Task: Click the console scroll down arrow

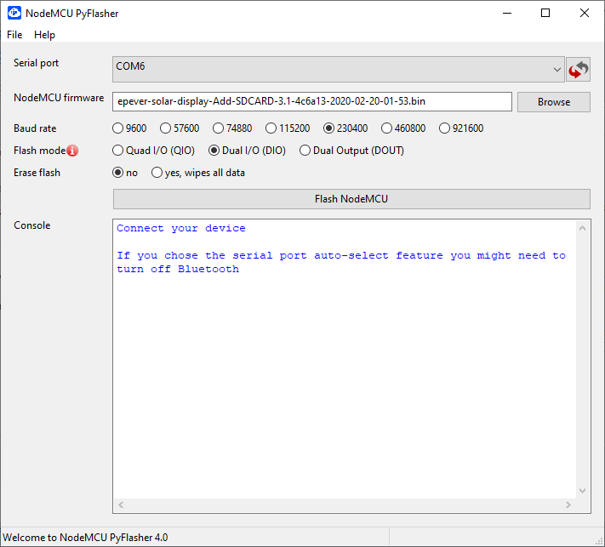Action: (x=583, y=491)
